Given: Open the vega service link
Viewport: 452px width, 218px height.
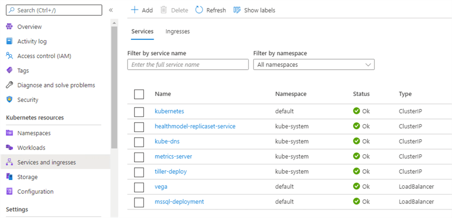Looking at the screenshot, I should click(162, 186).
